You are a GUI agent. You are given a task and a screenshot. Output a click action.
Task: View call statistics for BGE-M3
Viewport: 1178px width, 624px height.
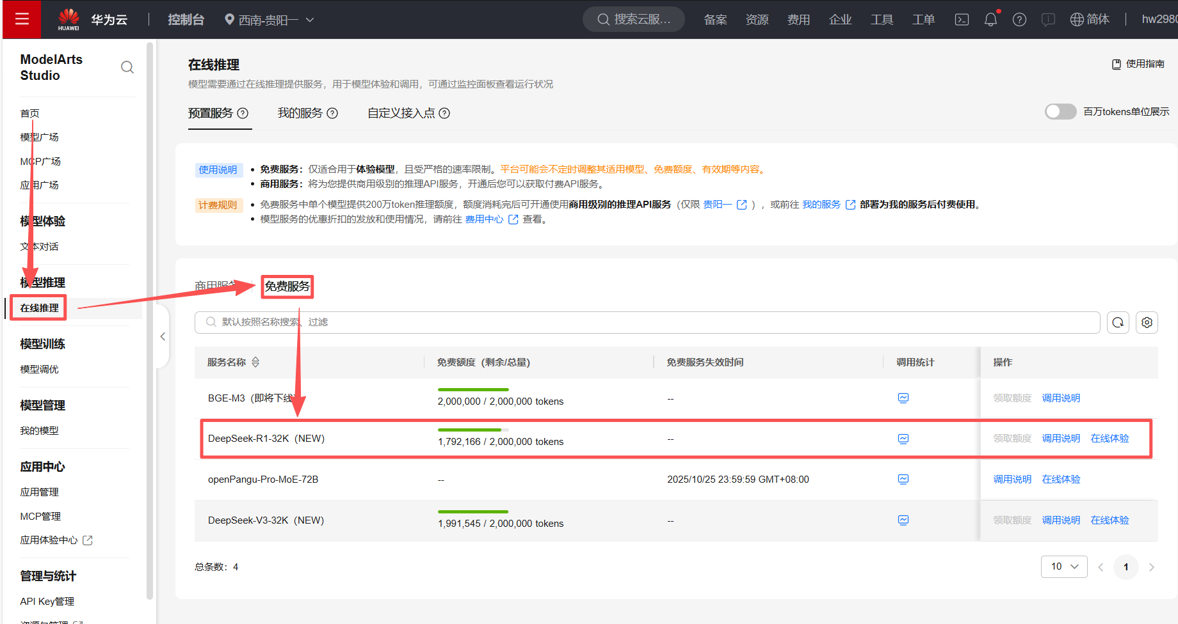903,398
